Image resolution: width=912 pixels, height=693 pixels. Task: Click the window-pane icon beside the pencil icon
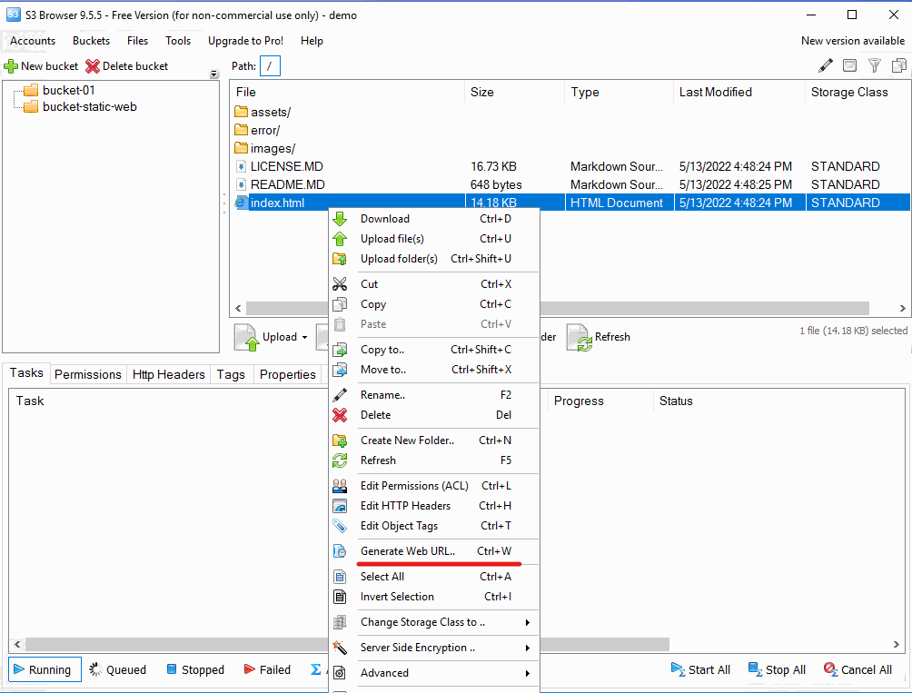(x=849, y=65)
